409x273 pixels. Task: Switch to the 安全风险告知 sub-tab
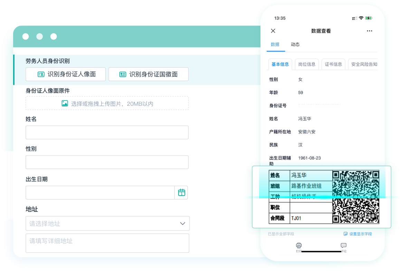point(364,64)
